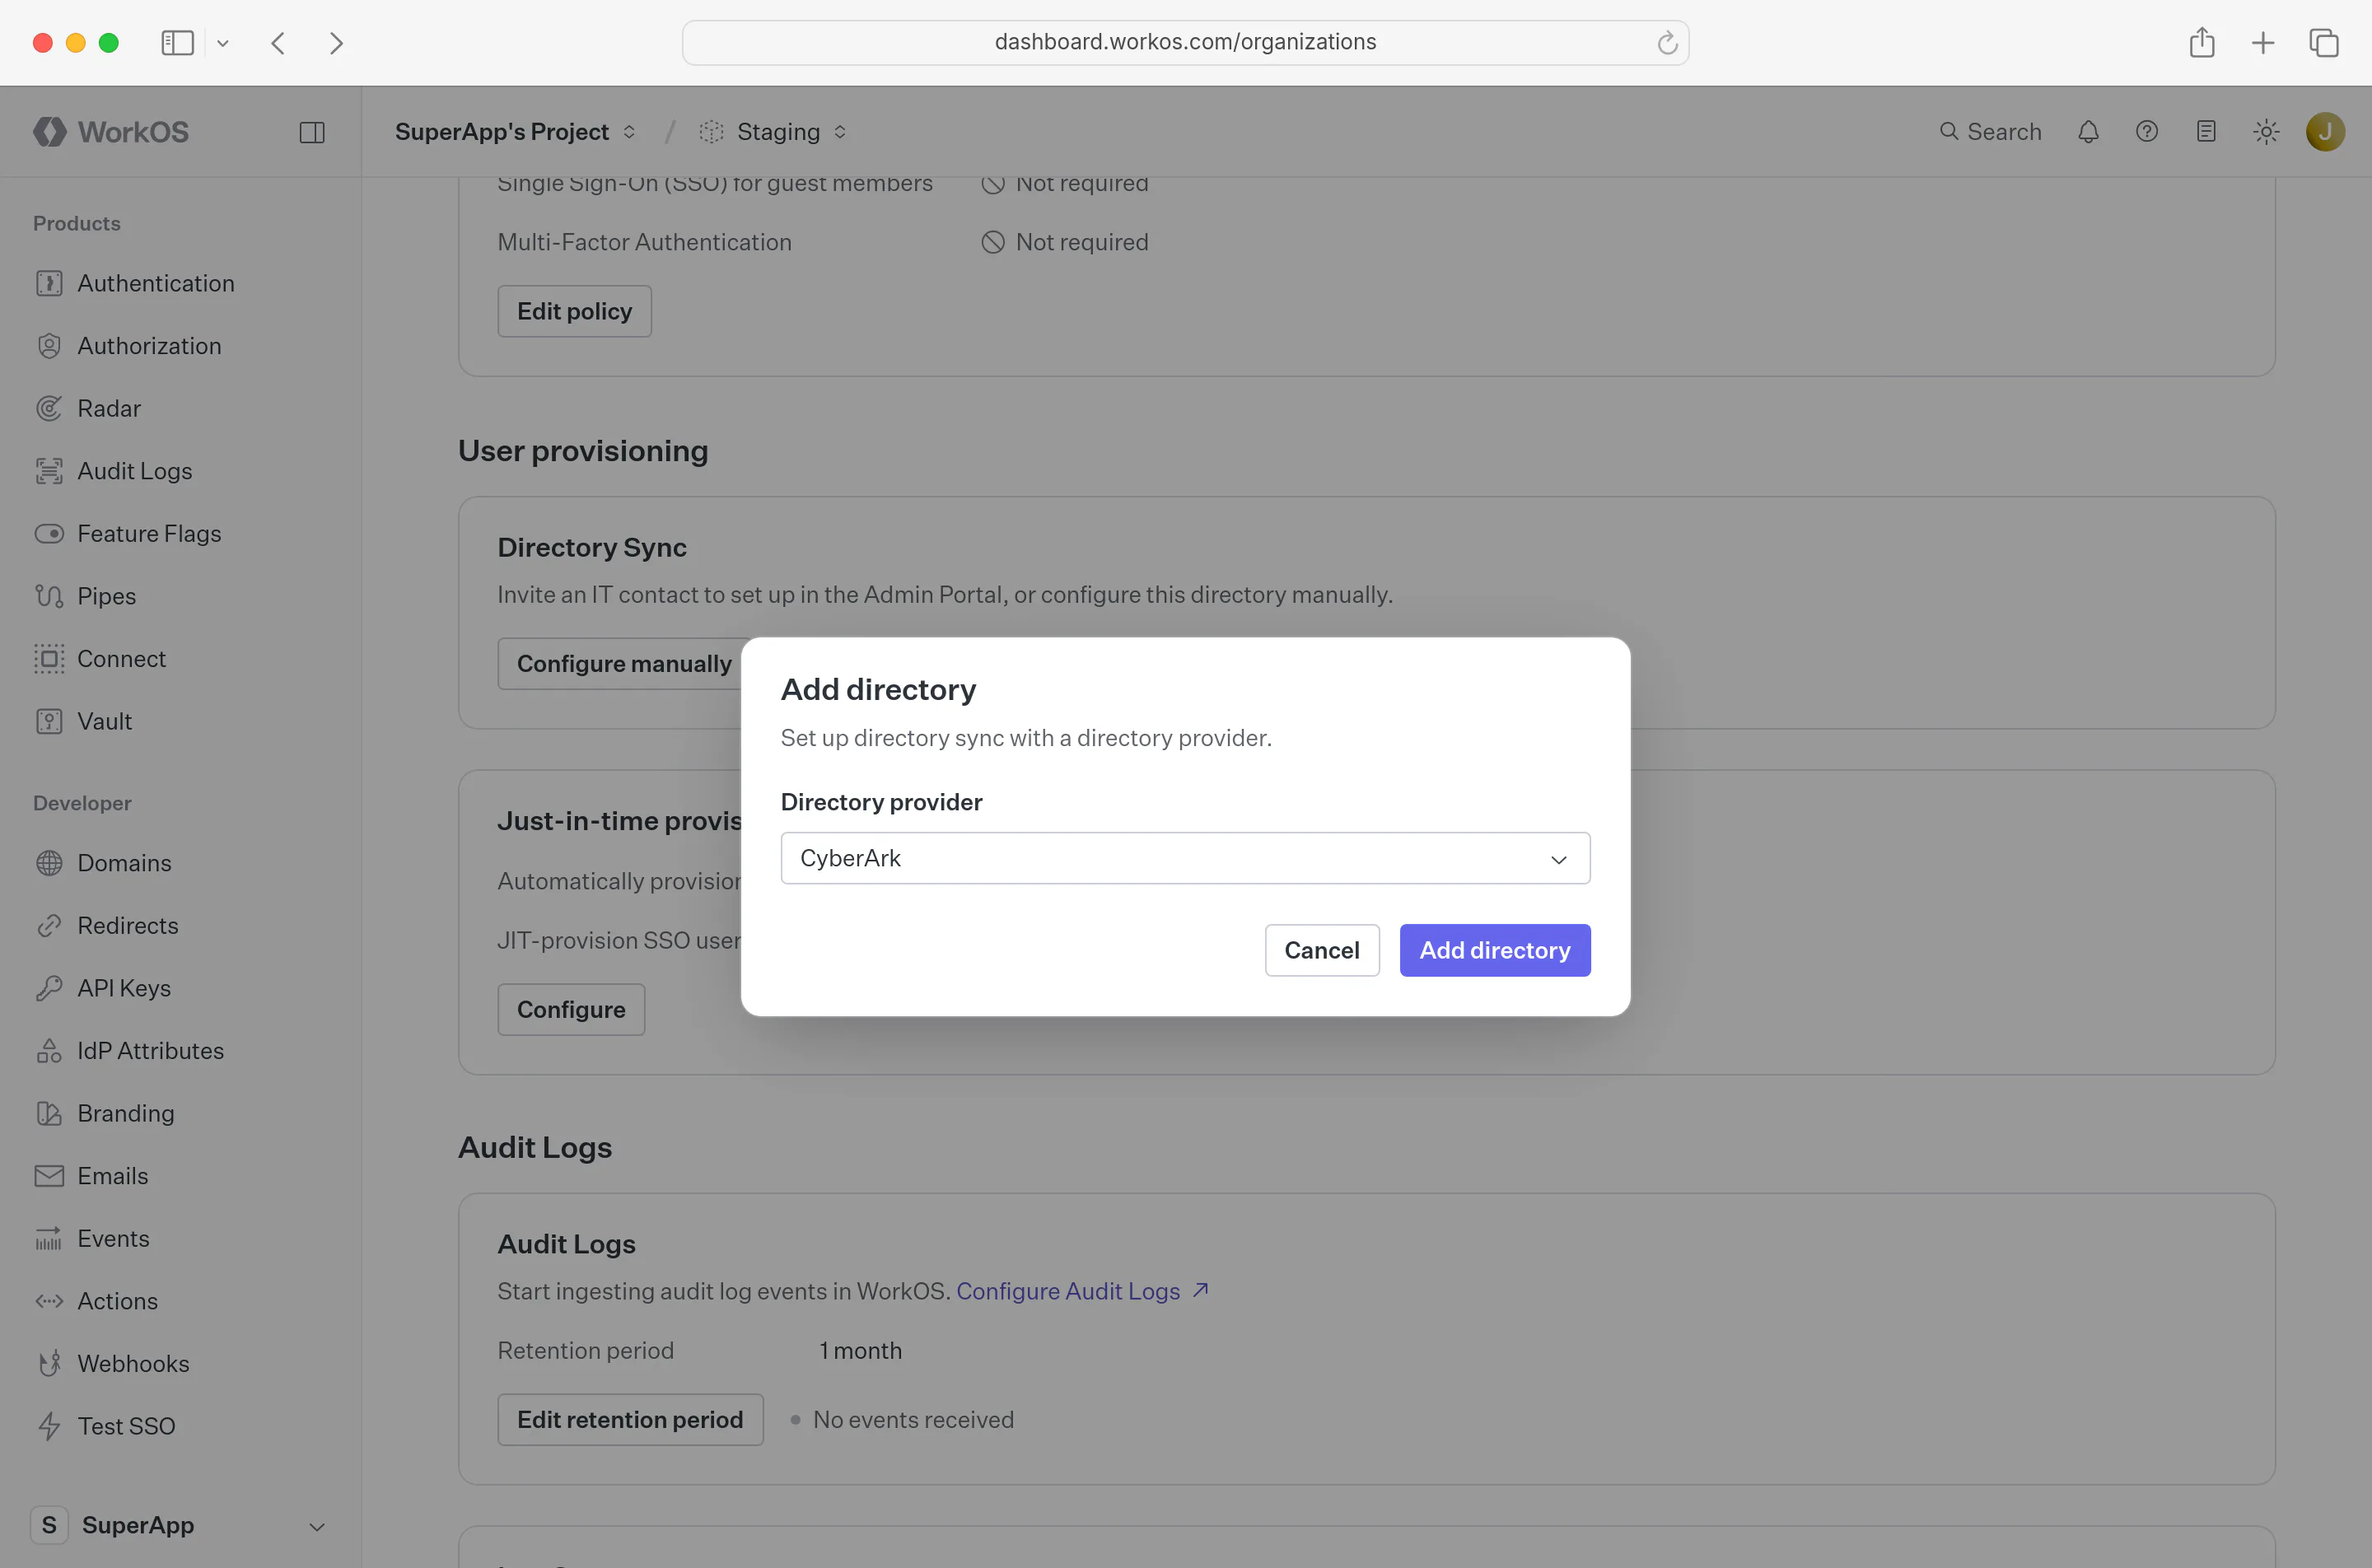The width and height of the screenshot is (2372, 1568).
Task: Select Authentication menu item label
Action: click(x=156, y=284)
